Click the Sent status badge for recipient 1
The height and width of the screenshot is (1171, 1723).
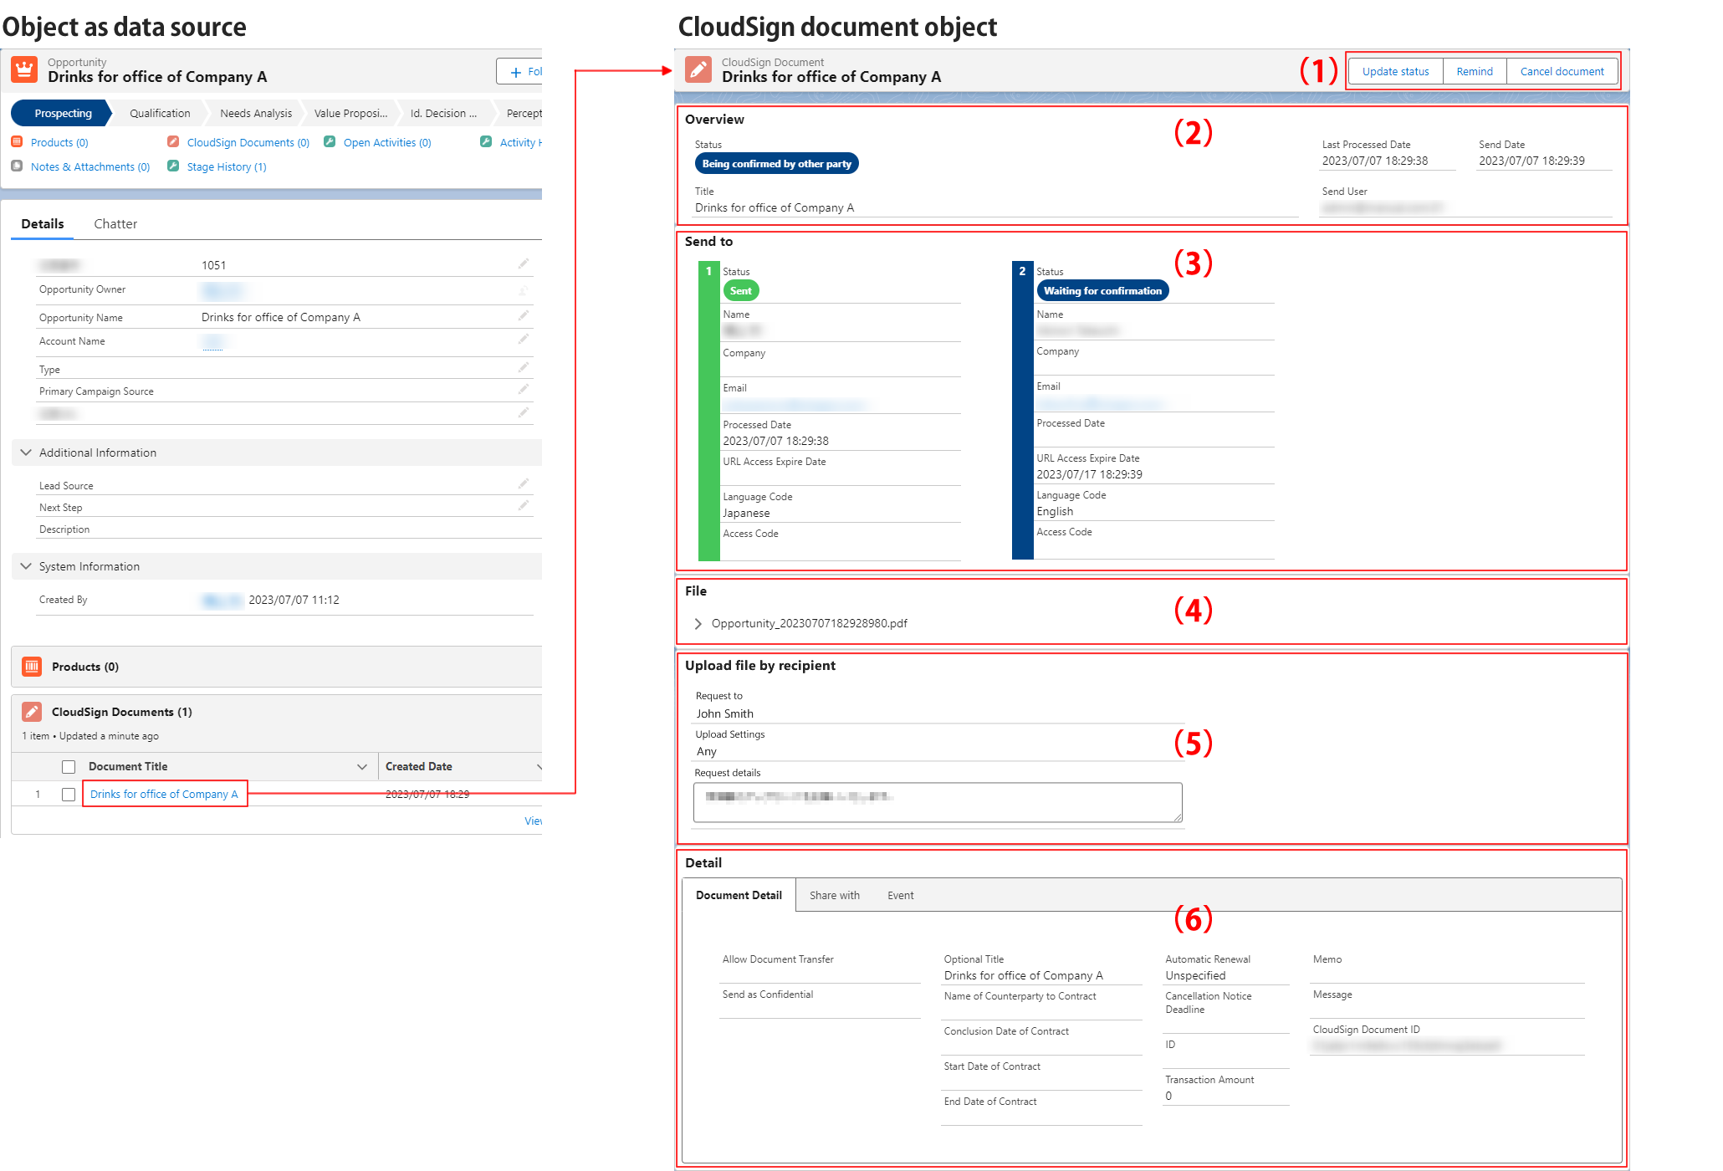(740, 291)
